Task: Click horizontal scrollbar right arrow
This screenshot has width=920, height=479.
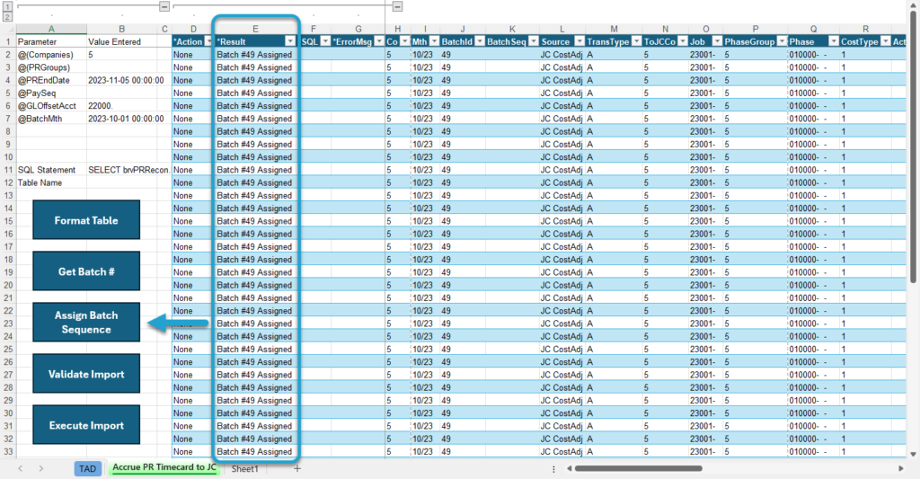Action: [901, 468]
